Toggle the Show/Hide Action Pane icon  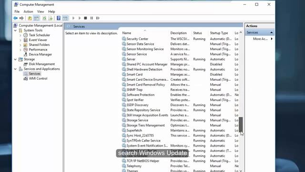pyautogui.click(x=65, y=18)
